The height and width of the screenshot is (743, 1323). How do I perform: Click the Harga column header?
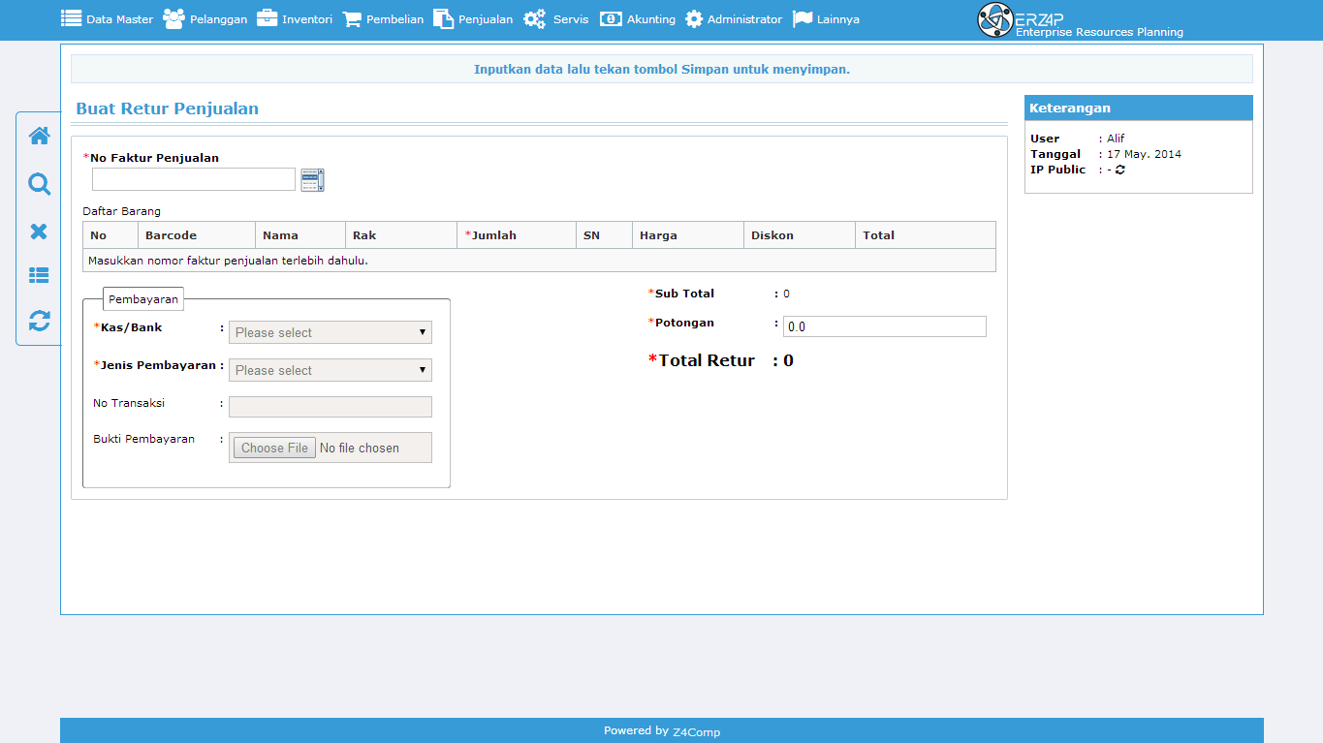688,235
